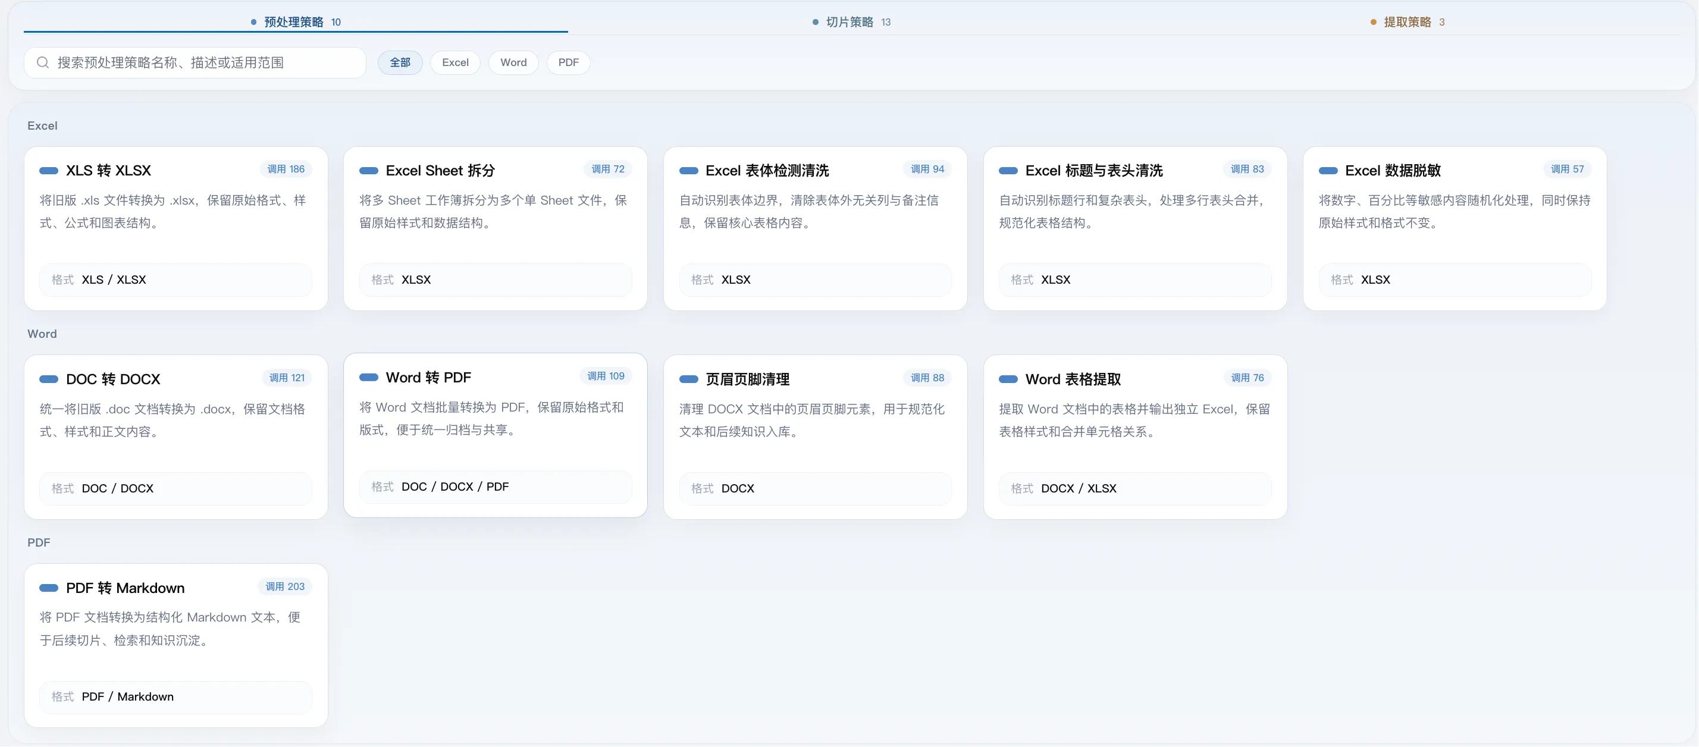Image resolution: width=1699 pixels, height=747 pixels.
Task: Open the Excel 标题与表头清洗 card title
Action: pyautogui.click(x=1094, y=171)
